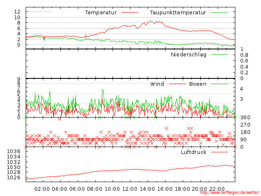This screenshot has width=261, height=196.
Task: Click the 0.2 precipitation axis value
Action: 244,73
